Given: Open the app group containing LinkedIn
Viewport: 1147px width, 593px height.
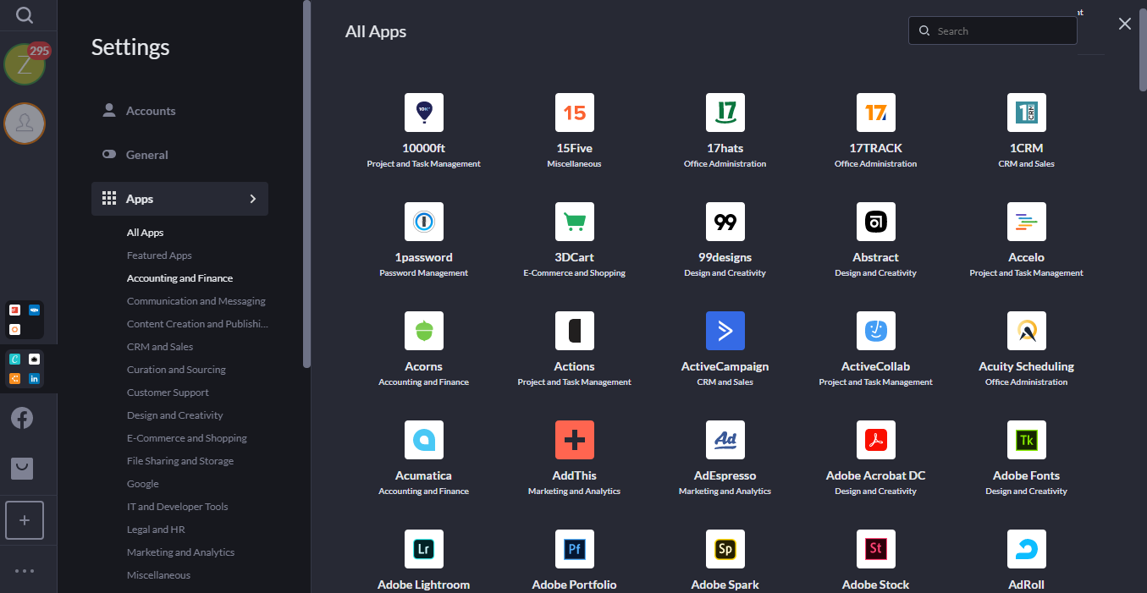Looking at the screenshot, I should (25, 369).
